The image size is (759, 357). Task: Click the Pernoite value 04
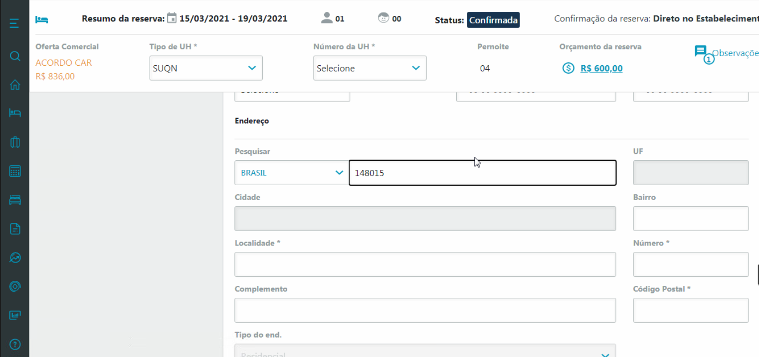pyautogui.click(x=485, y=68)
